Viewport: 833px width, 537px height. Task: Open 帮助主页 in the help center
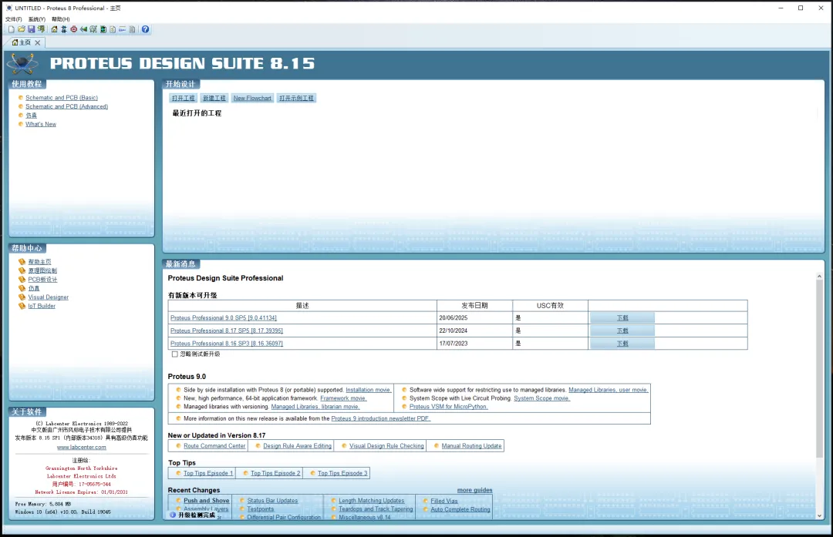[x=40, y=262]
